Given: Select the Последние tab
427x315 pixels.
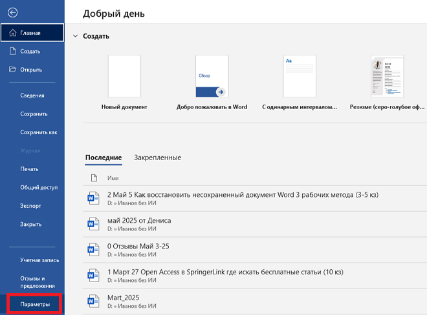Looking at the screenshot, I should click(x=104, y=157).
